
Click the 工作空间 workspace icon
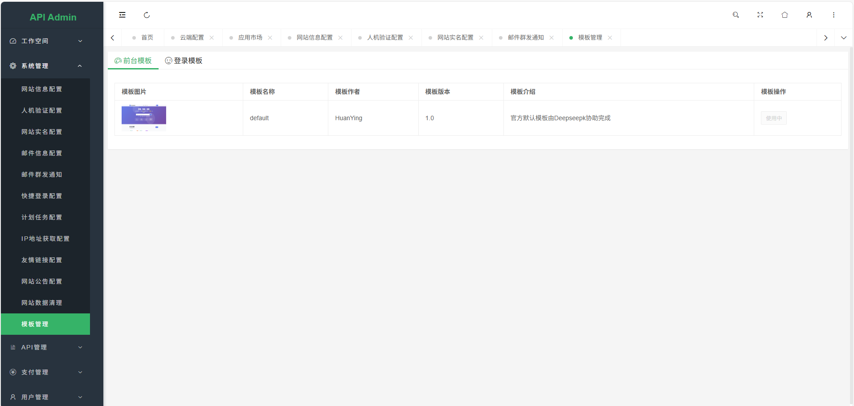(12, 41)
